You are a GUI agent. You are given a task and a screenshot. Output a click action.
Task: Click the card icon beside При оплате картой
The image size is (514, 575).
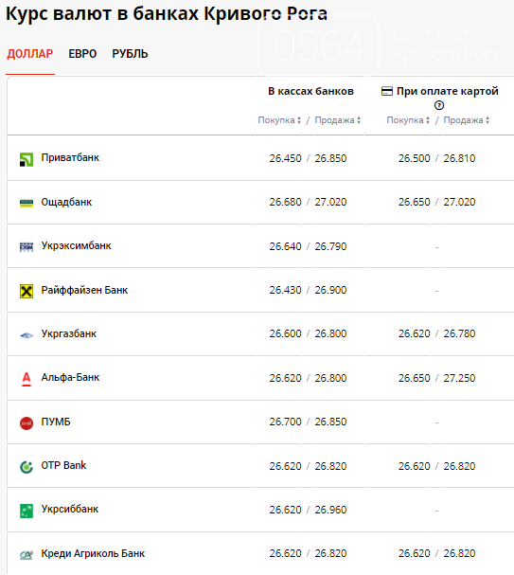387,91
